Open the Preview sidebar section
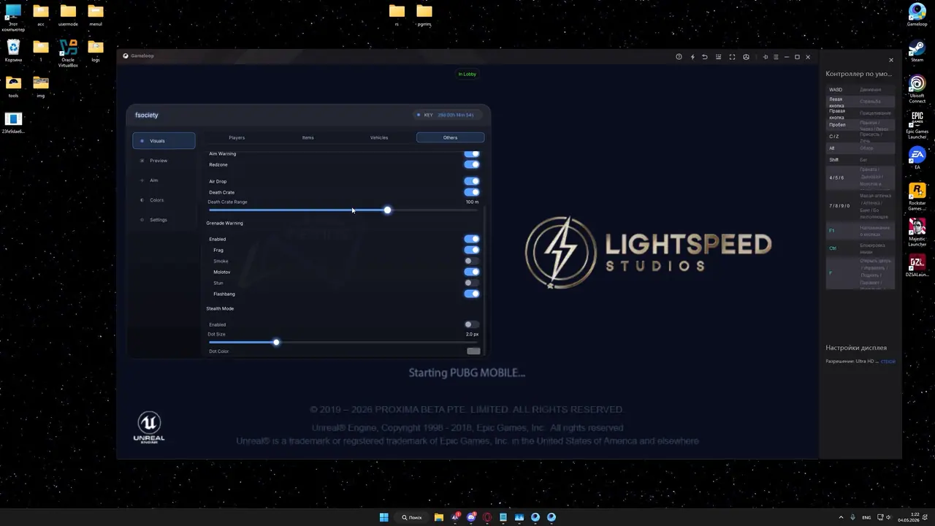935x526 pixels. click(x=164, y=161)
